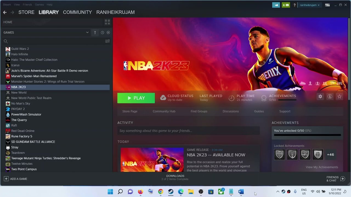The height and width of the screenshot is (197, 351).
Task: Open the ENG US language indicator
Action: 304,192
